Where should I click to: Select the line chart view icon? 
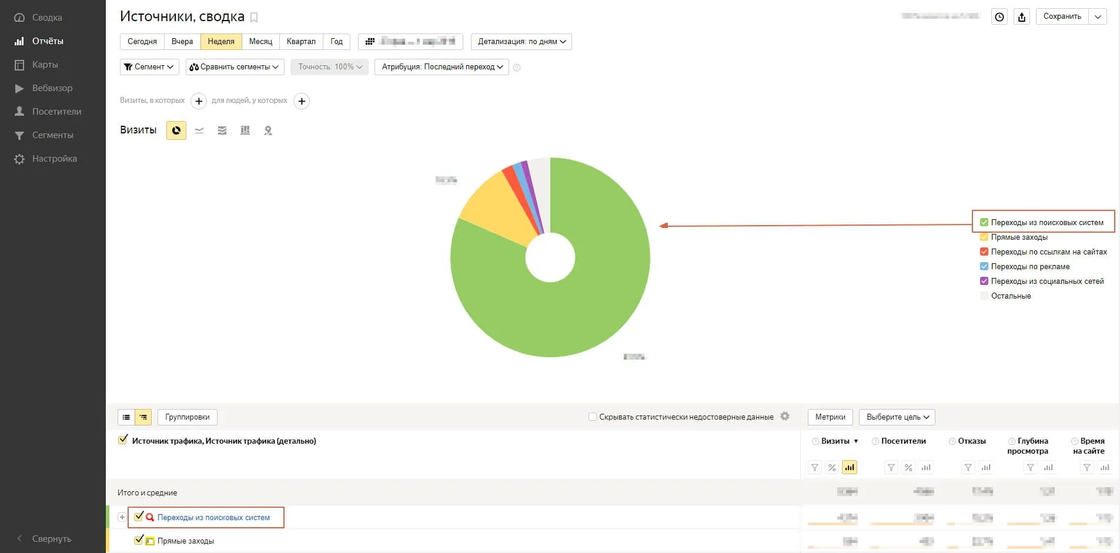199,130
